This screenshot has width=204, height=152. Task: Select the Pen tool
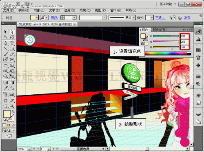(5, 43)
